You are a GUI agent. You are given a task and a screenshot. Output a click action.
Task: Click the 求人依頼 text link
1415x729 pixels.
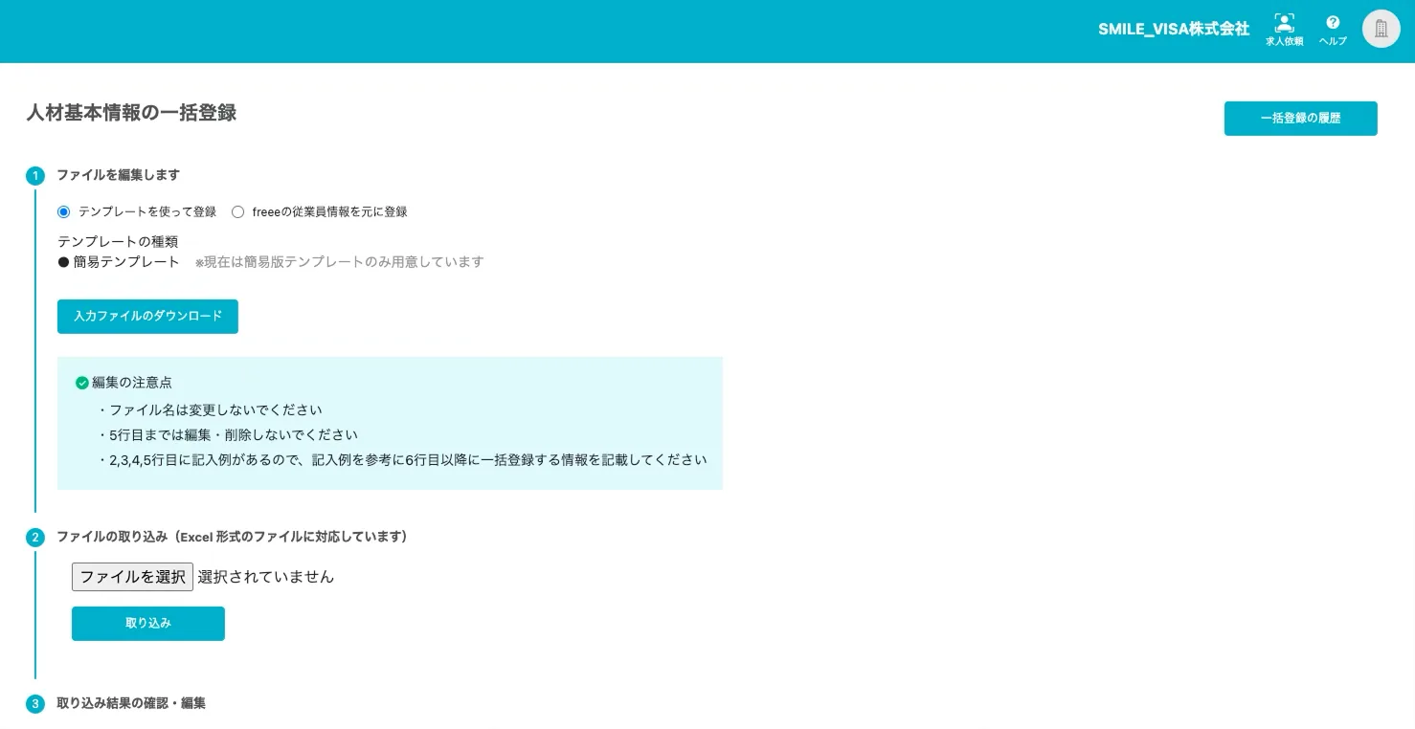1283,41
